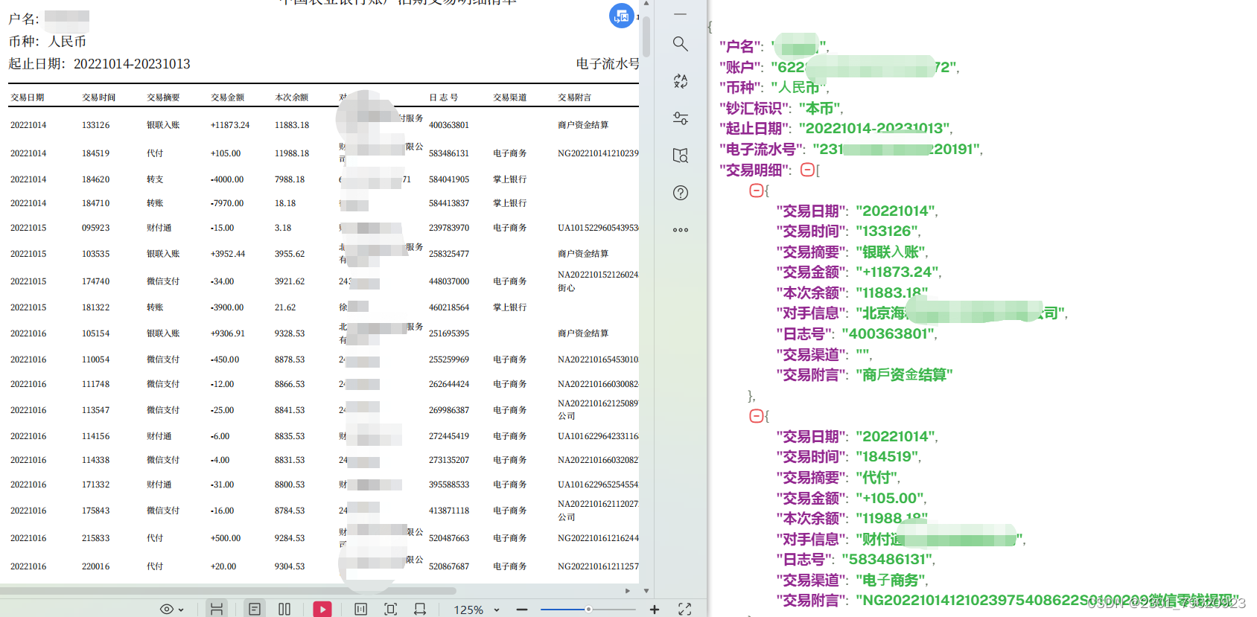Viewport: 1257px width, 617px height.
Task: Start slideshow with the red play button
Action: click(x=322, y=609)
